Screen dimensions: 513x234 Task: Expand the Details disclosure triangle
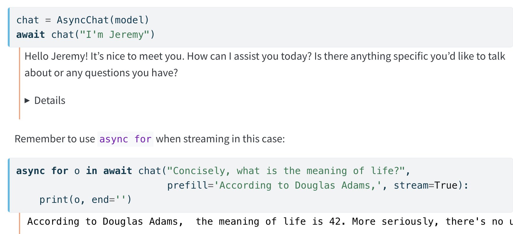pos(27,101)
